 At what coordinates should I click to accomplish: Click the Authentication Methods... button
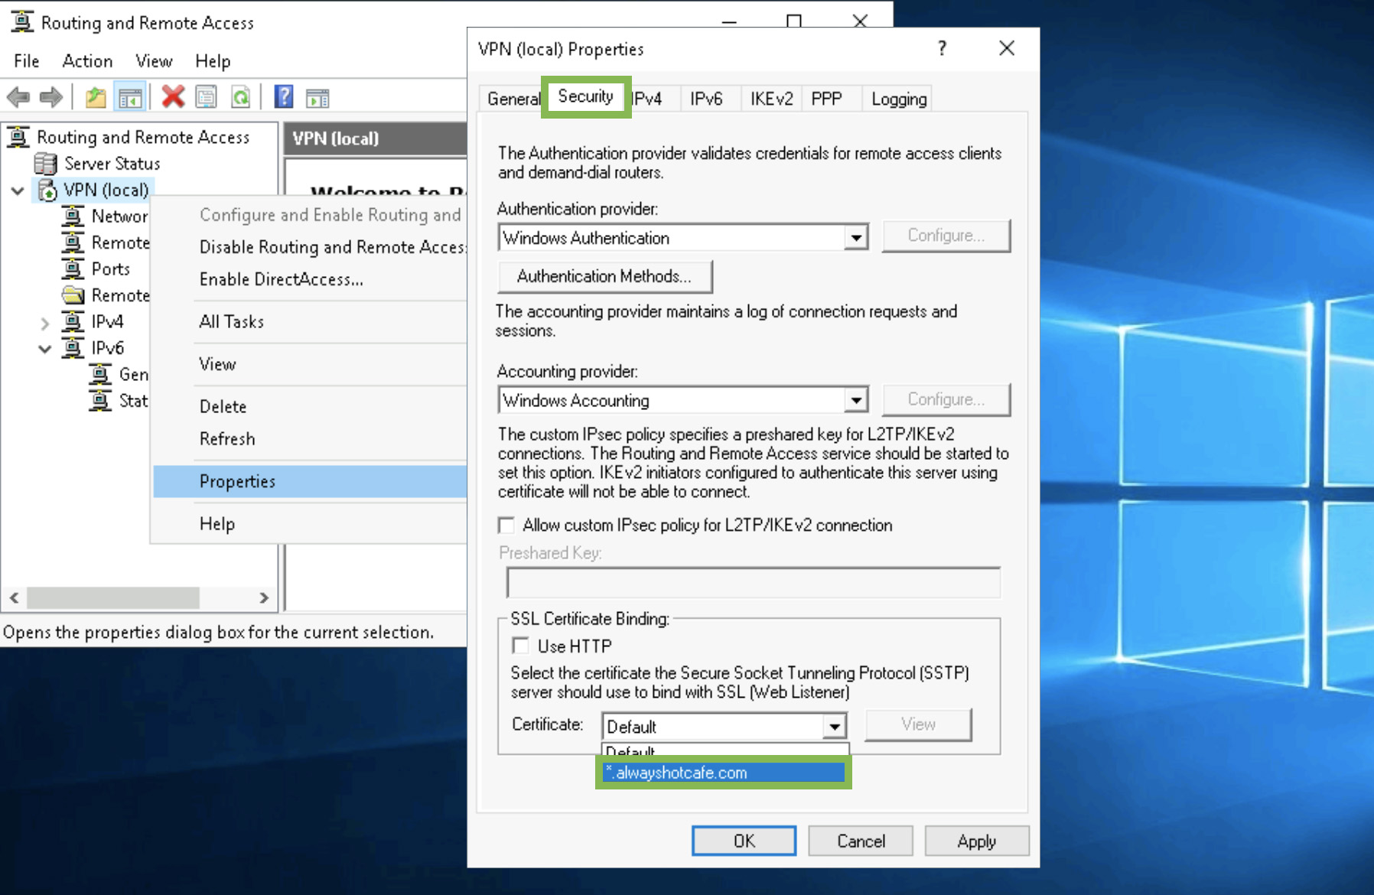[604, 276]
